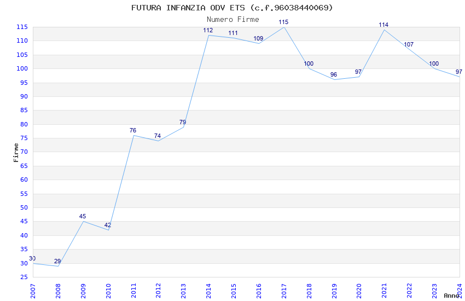
Task: Click the x-axis year label 2009
Action: coord(83,291)
